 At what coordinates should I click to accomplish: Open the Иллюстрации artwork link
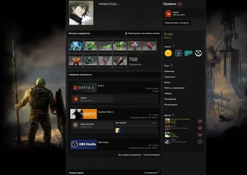(x=171, y=105)
